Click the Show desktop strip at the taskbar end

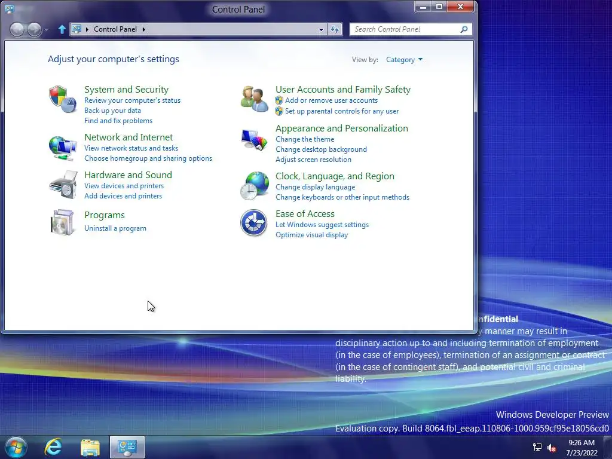608,447
